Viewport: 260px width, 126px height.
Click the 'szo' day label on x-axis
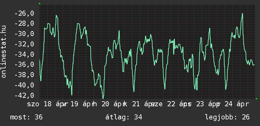(x=33, y=104)
